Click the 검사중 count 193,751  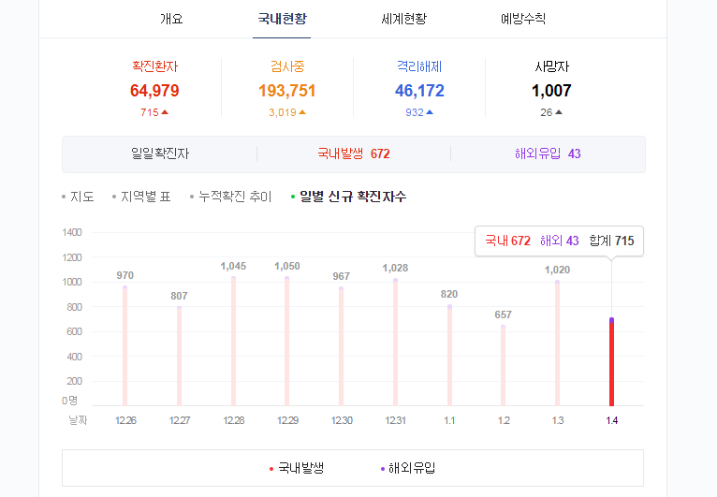pos(287,91)
